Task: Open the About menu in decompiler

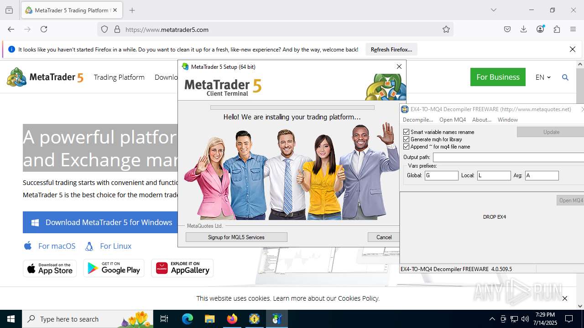Action: click(x=482, y=120)
